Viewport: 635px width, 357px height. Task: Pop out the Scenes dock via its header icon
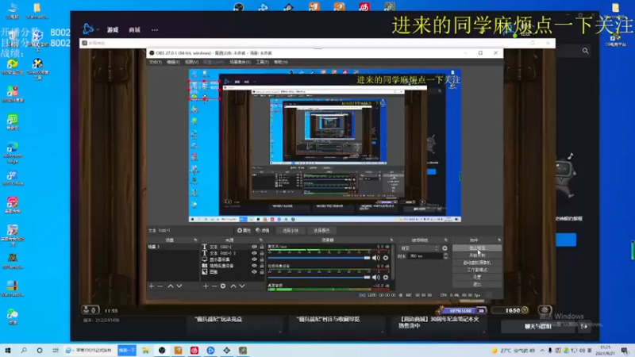tap(195, 240)
